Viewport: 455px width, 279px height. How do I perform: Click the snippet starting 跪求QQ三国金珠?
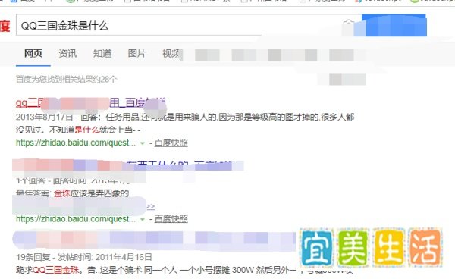click(x=184, y=271)
